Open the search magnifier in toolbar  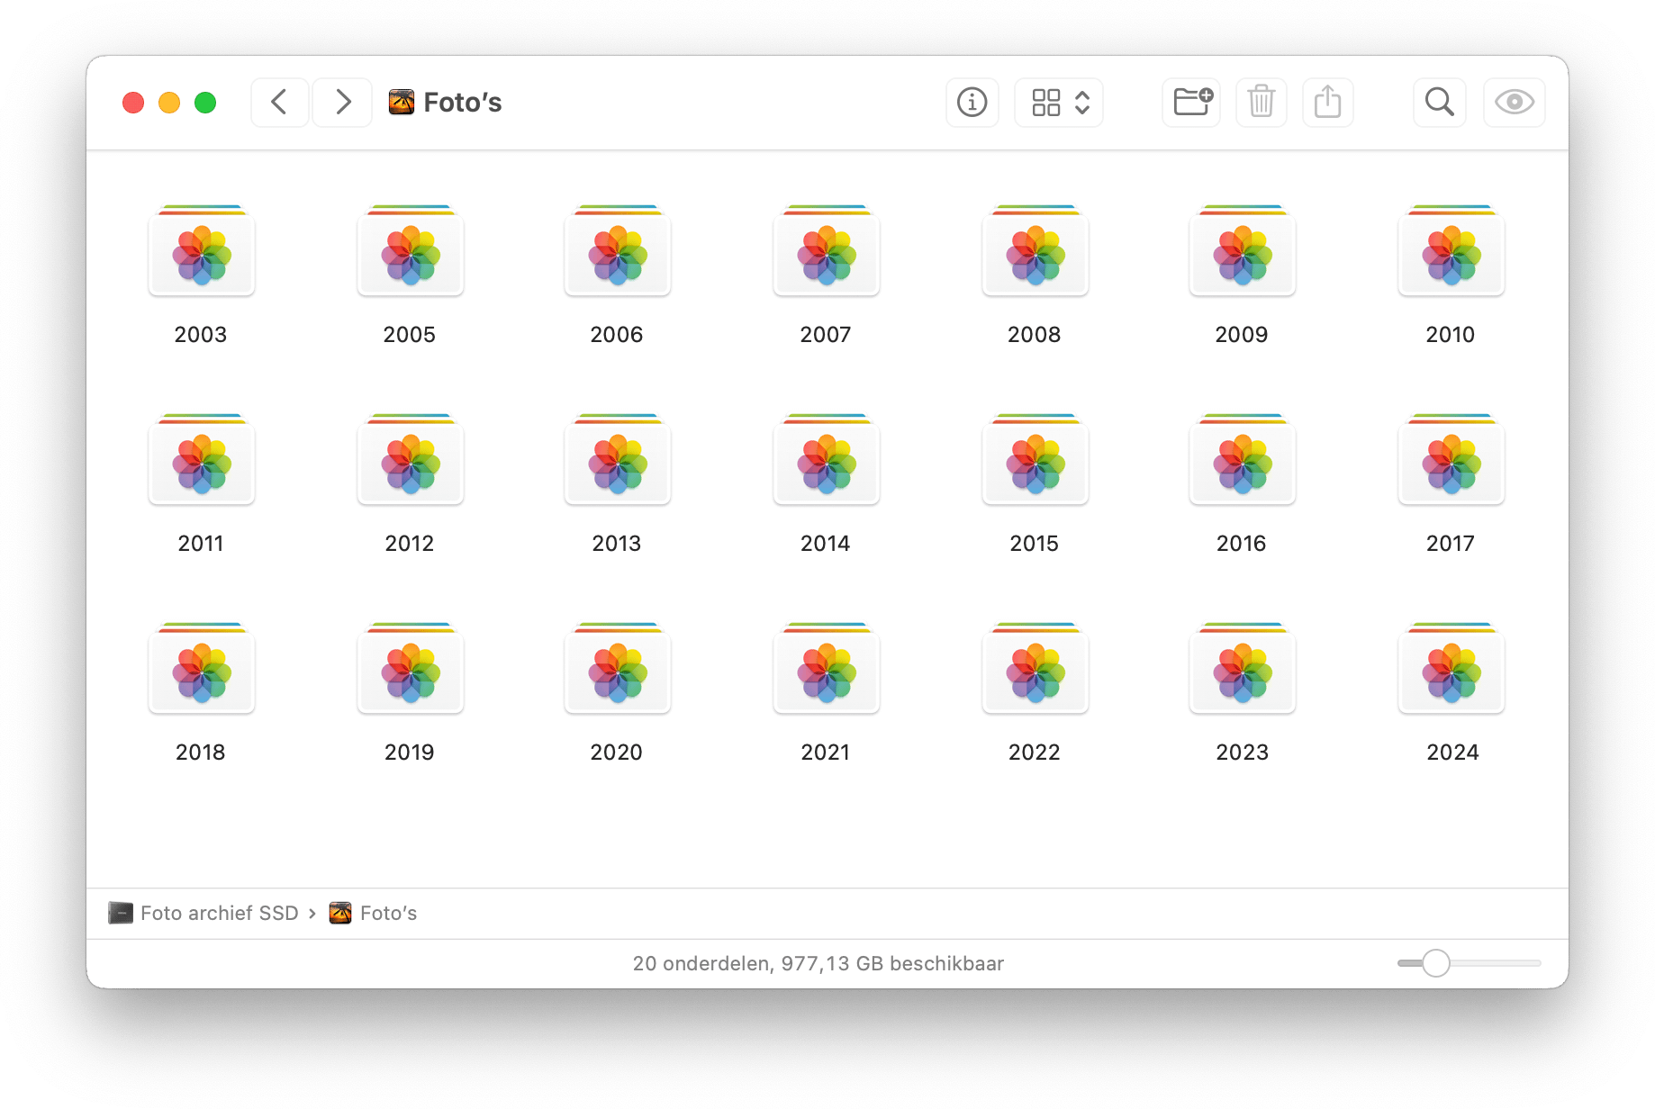point(1440,102)
